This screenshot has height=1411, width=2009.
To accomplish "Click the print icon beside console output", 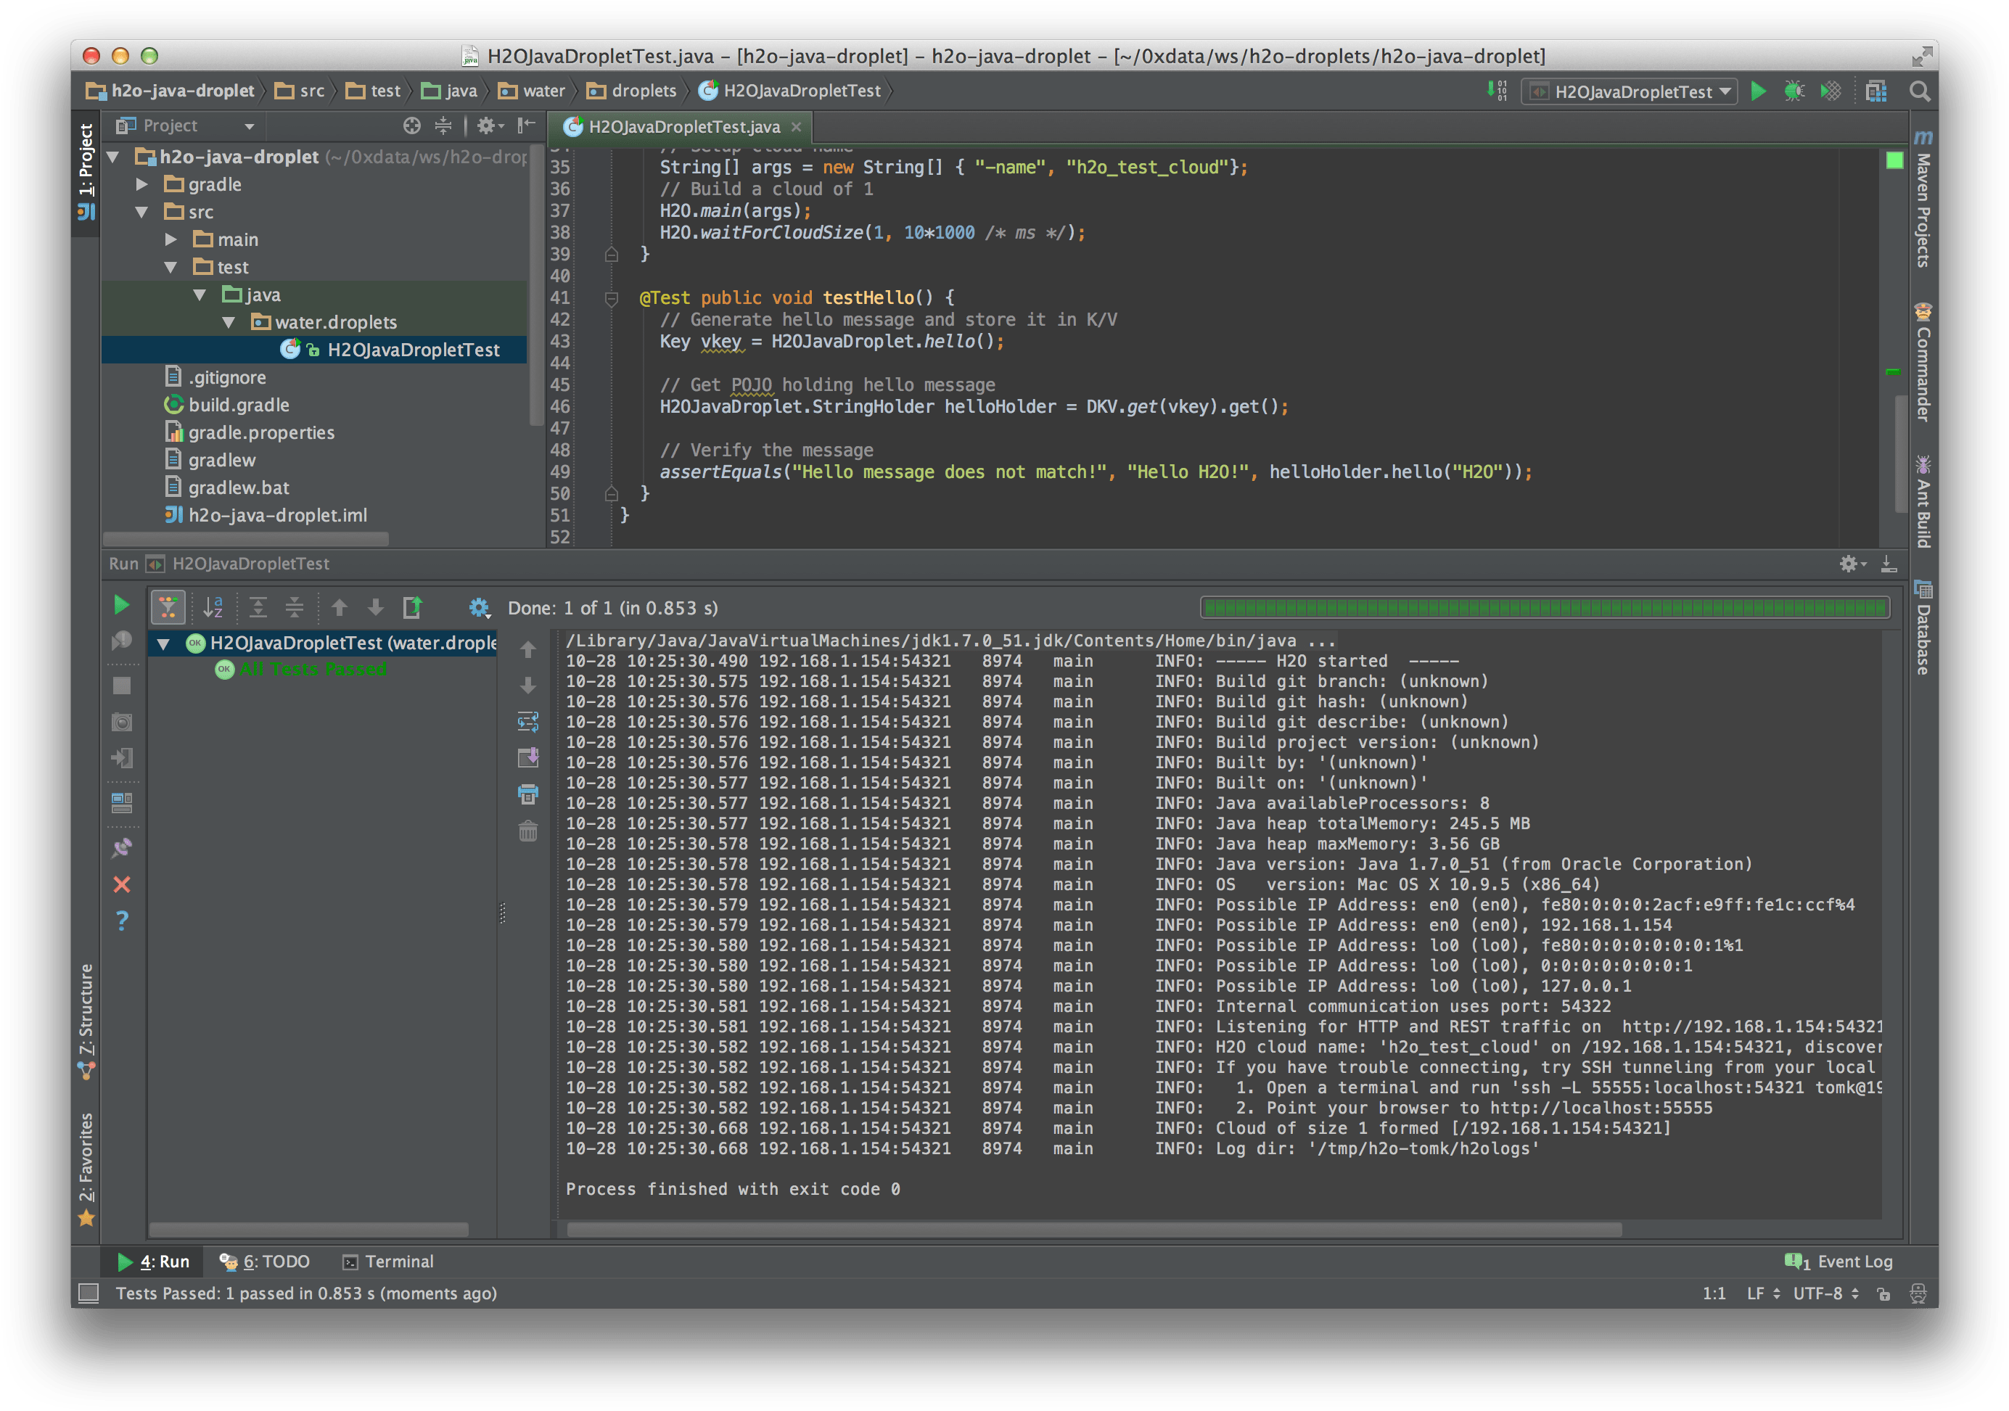I will pyautogui.click(x=527, y=794).
